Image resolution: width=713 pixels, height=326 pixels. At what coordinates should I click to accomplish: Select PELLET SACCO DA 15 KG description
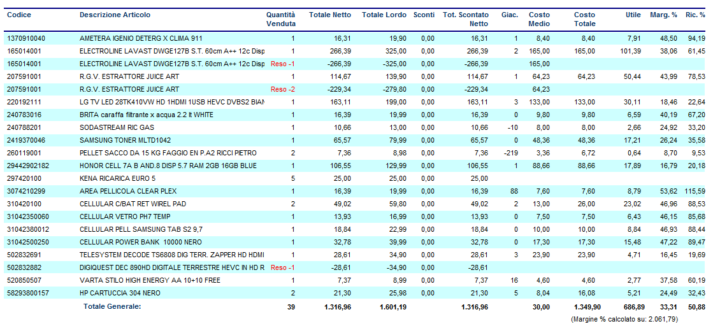tap(168, 153)
